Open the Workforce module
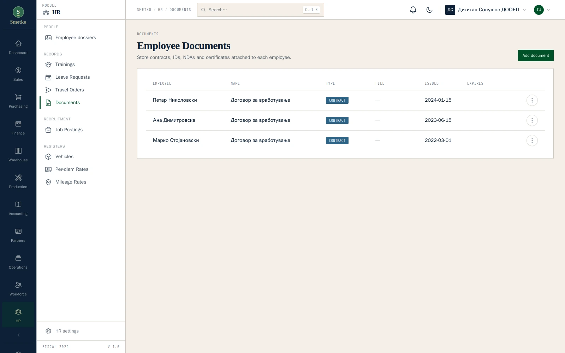The width and height of the screenshot is (565, 353). (18, 289)
